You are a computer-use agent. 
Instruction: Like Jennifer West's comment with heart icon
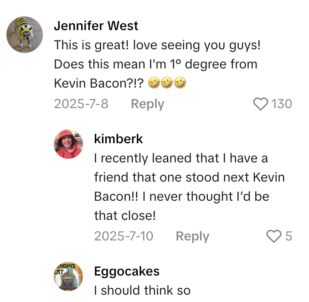260,104
